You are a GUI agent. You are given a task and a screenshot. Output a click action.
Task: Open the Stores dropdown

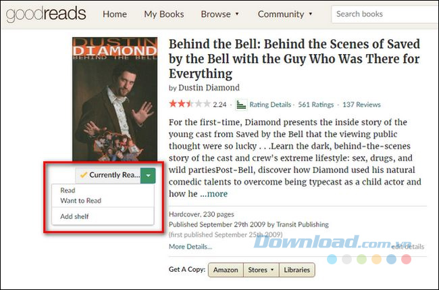pos(261,270)
